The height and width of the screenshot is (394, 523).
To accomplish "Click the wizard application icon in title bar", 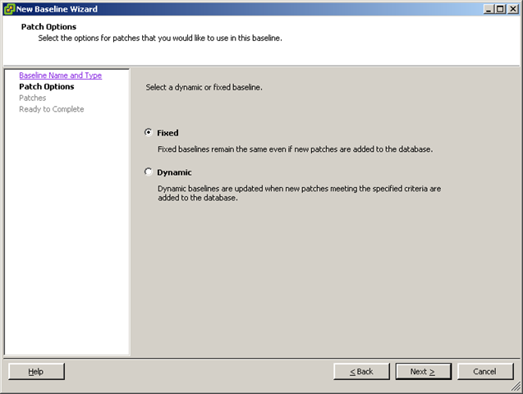I will (9, 9).
